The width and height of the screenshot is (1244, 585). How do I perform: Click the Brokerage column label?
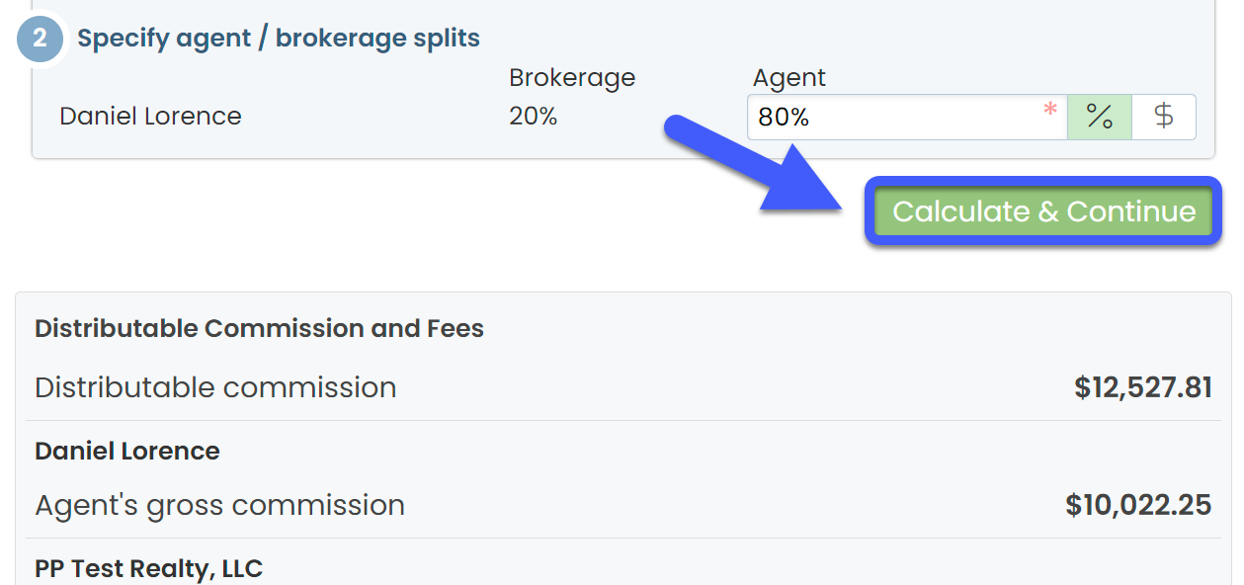click(x=572, y=77)
